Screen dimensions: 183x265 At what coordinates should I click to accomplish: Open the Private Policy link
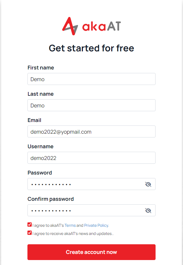click(x=96, y=225)
